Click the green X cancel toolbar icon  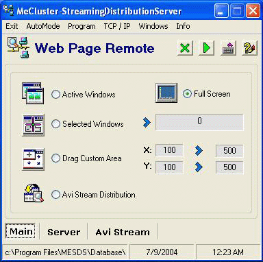(185, 48)
